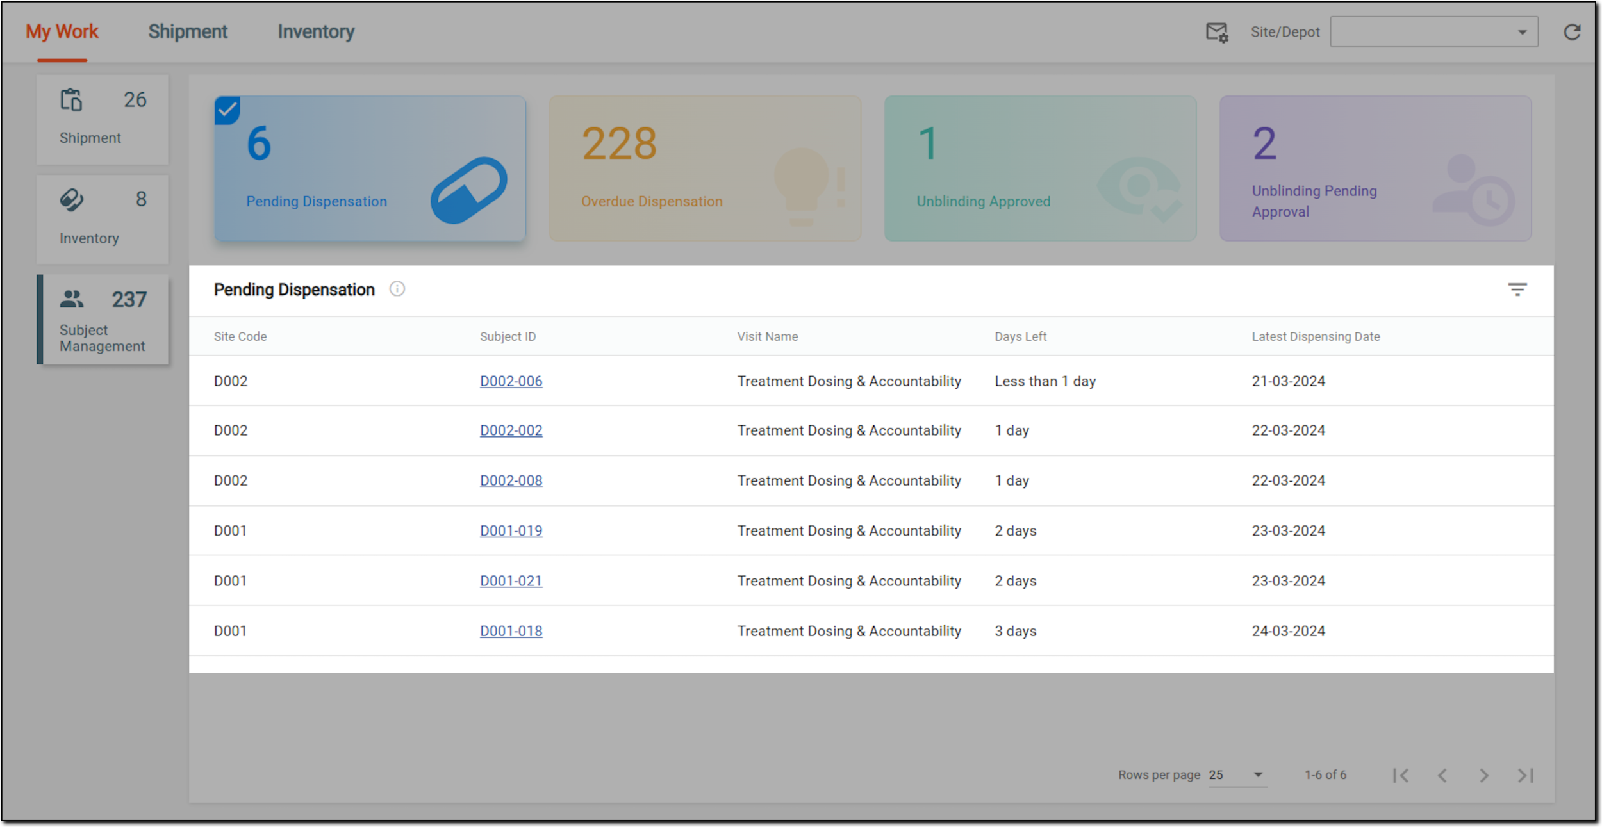The width and height of the screenshot is (1602, 827).
Task: Switch to the My Work tab
Action: click(62, 31)
